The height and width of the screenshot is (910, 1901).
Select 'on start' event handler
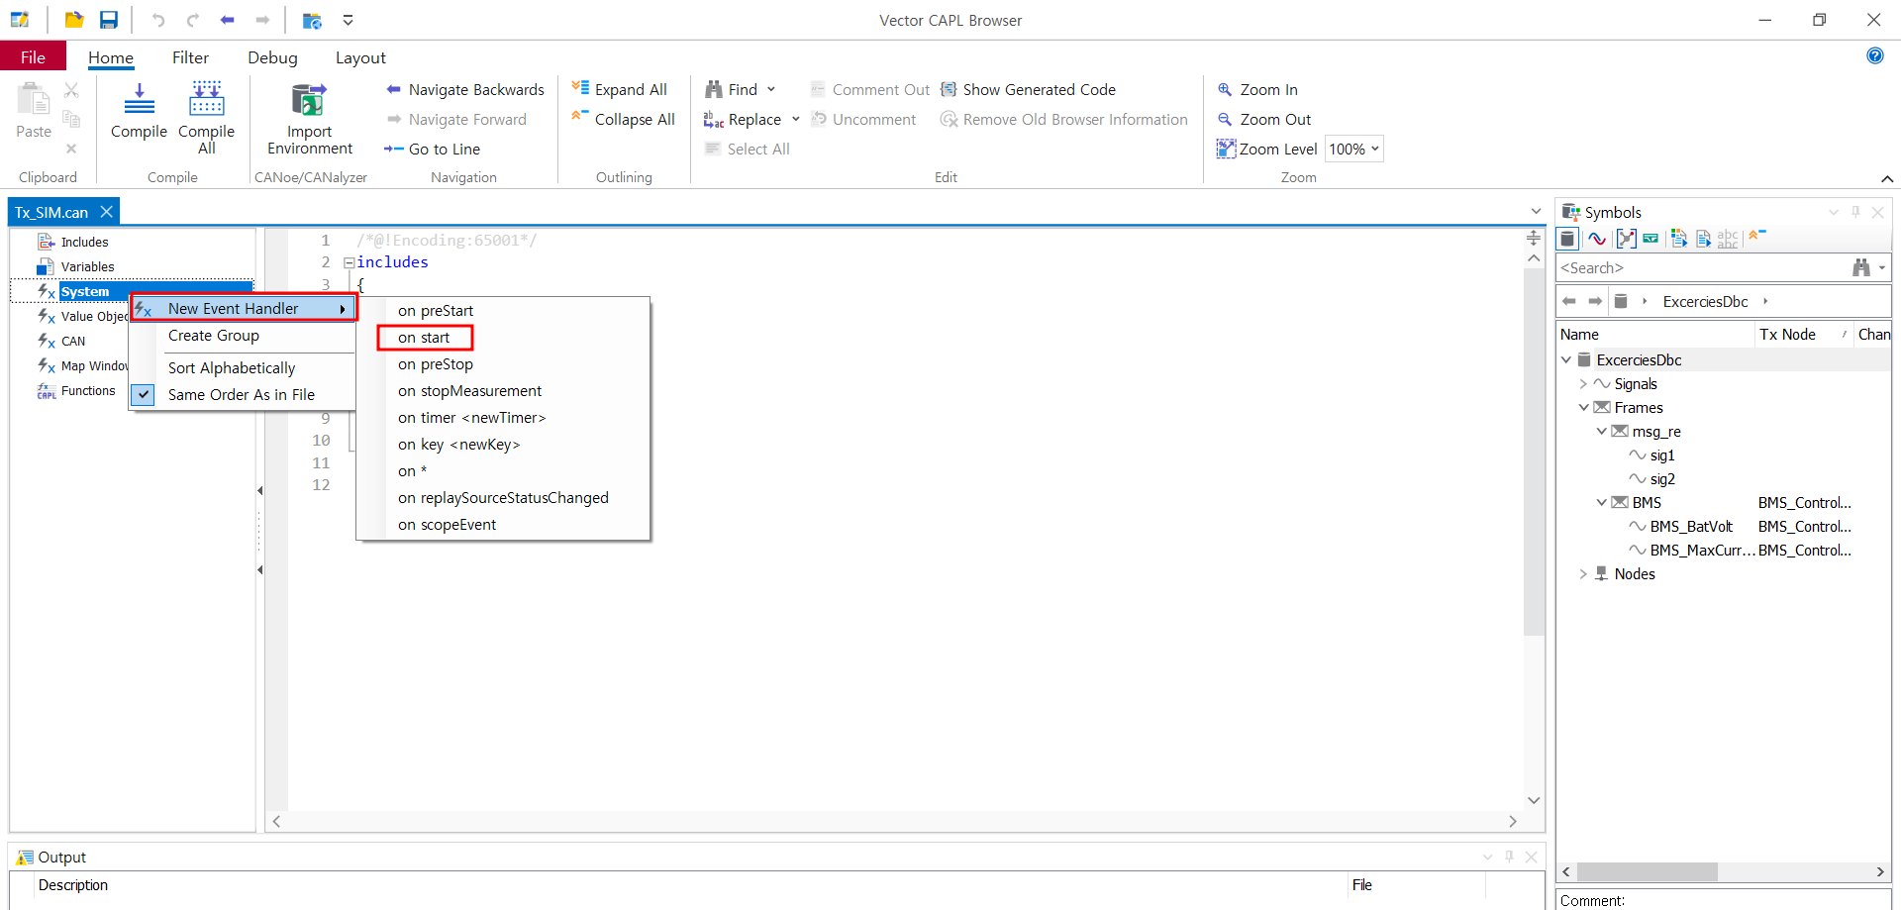point(424,337)
